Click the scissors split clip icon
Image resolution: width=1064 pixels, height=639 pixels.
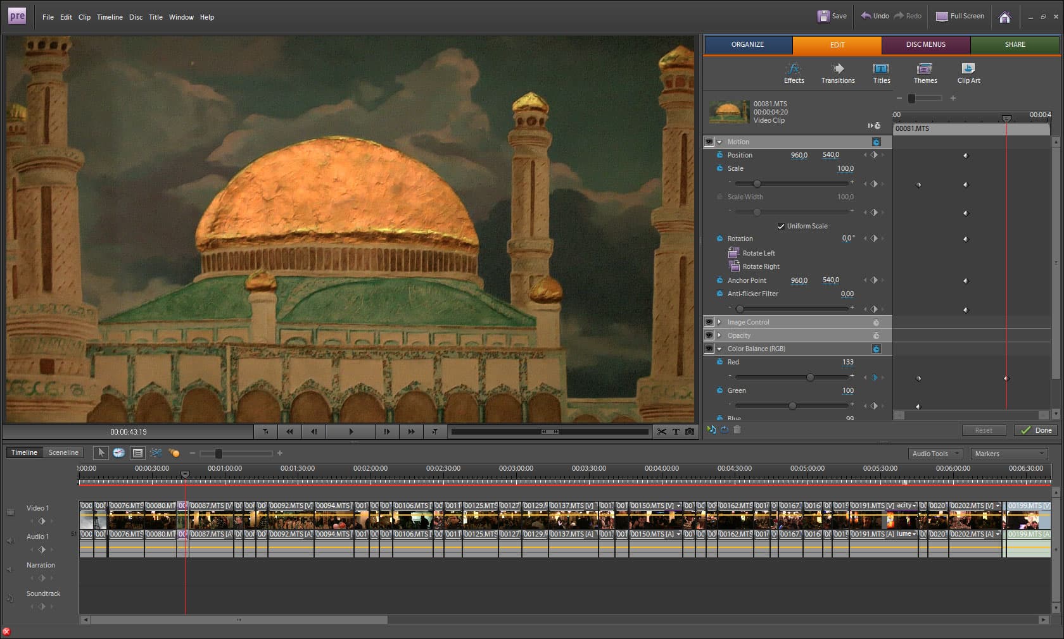pos(662,431)
